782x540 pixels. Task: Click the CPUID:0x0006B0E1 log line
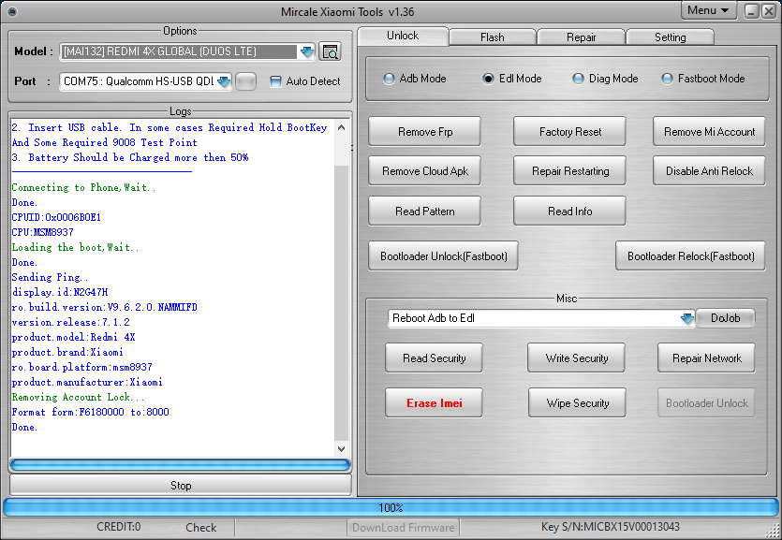(56, 218)
